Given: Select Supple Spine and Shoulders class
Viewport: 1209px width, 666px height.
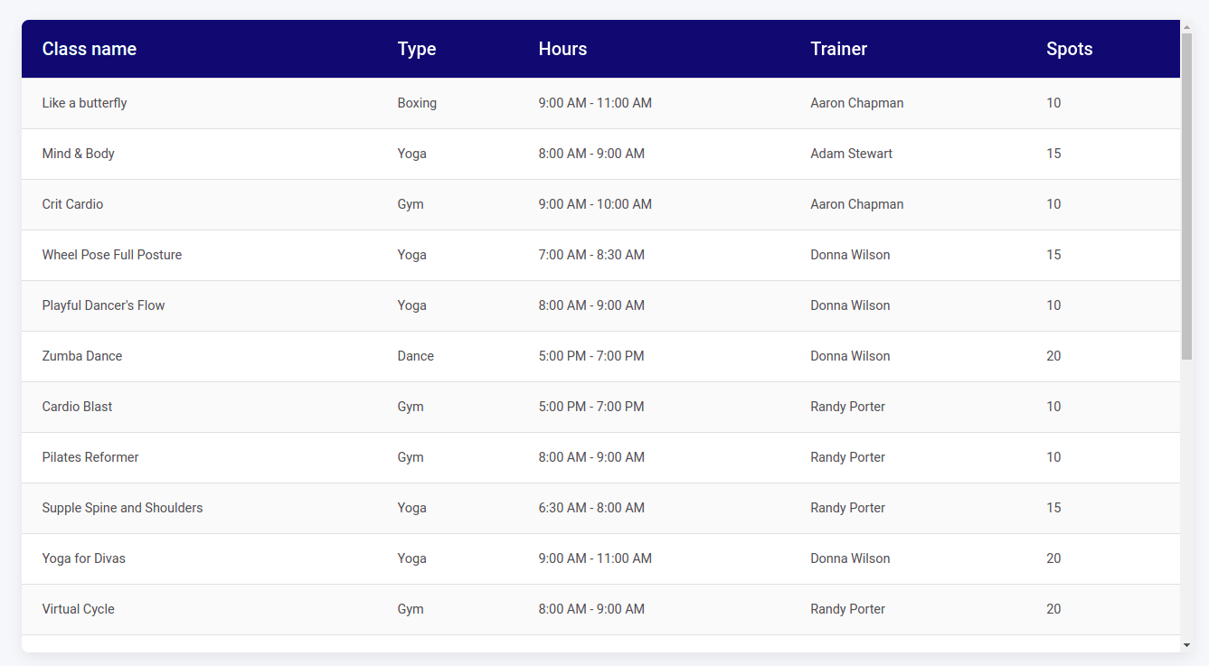Looking at the screenshot, I should [123, 508].
